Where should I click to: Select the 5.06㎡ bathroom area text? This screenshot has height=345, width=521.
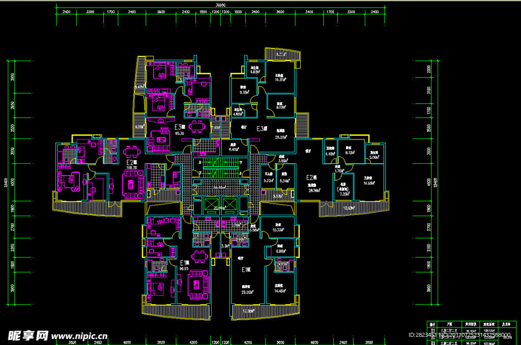pyautogui.click(x=374, y=157)
